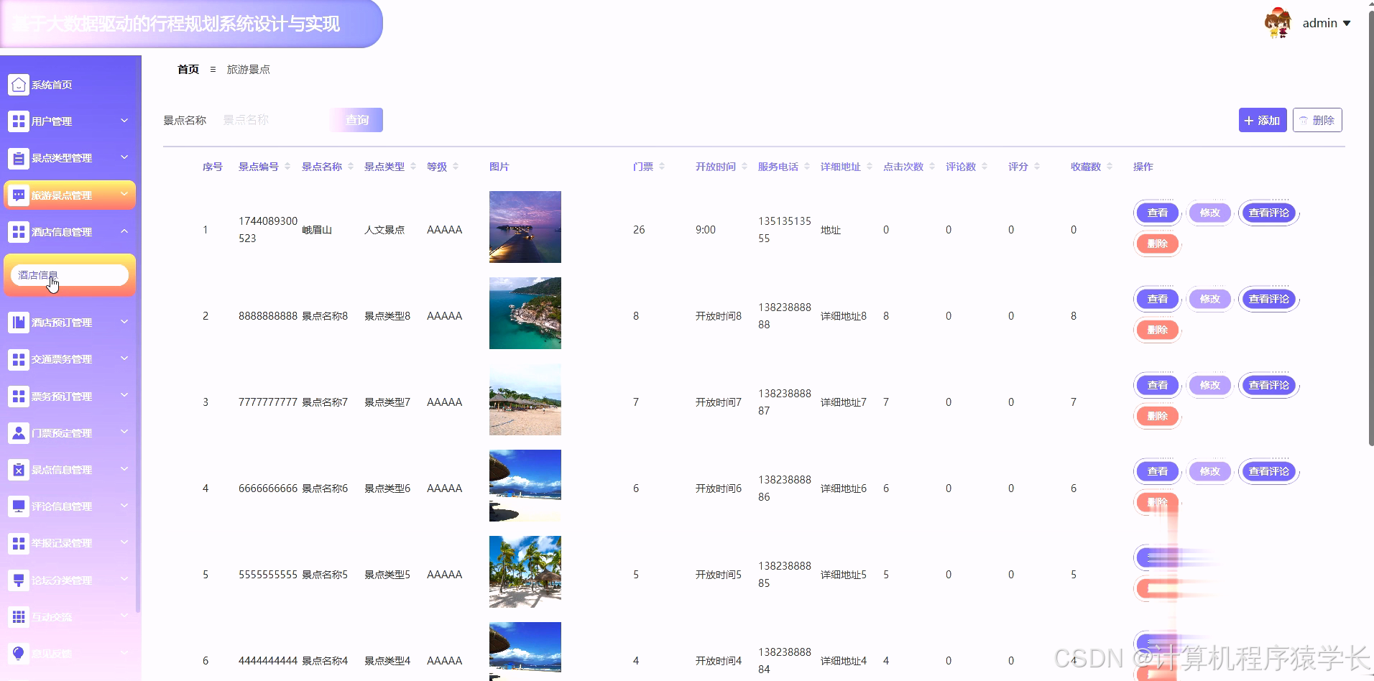Select the 酒店预订管理 sidebar icon
The height and width of the screenshot is (681, 1374).
coord(19,322)
